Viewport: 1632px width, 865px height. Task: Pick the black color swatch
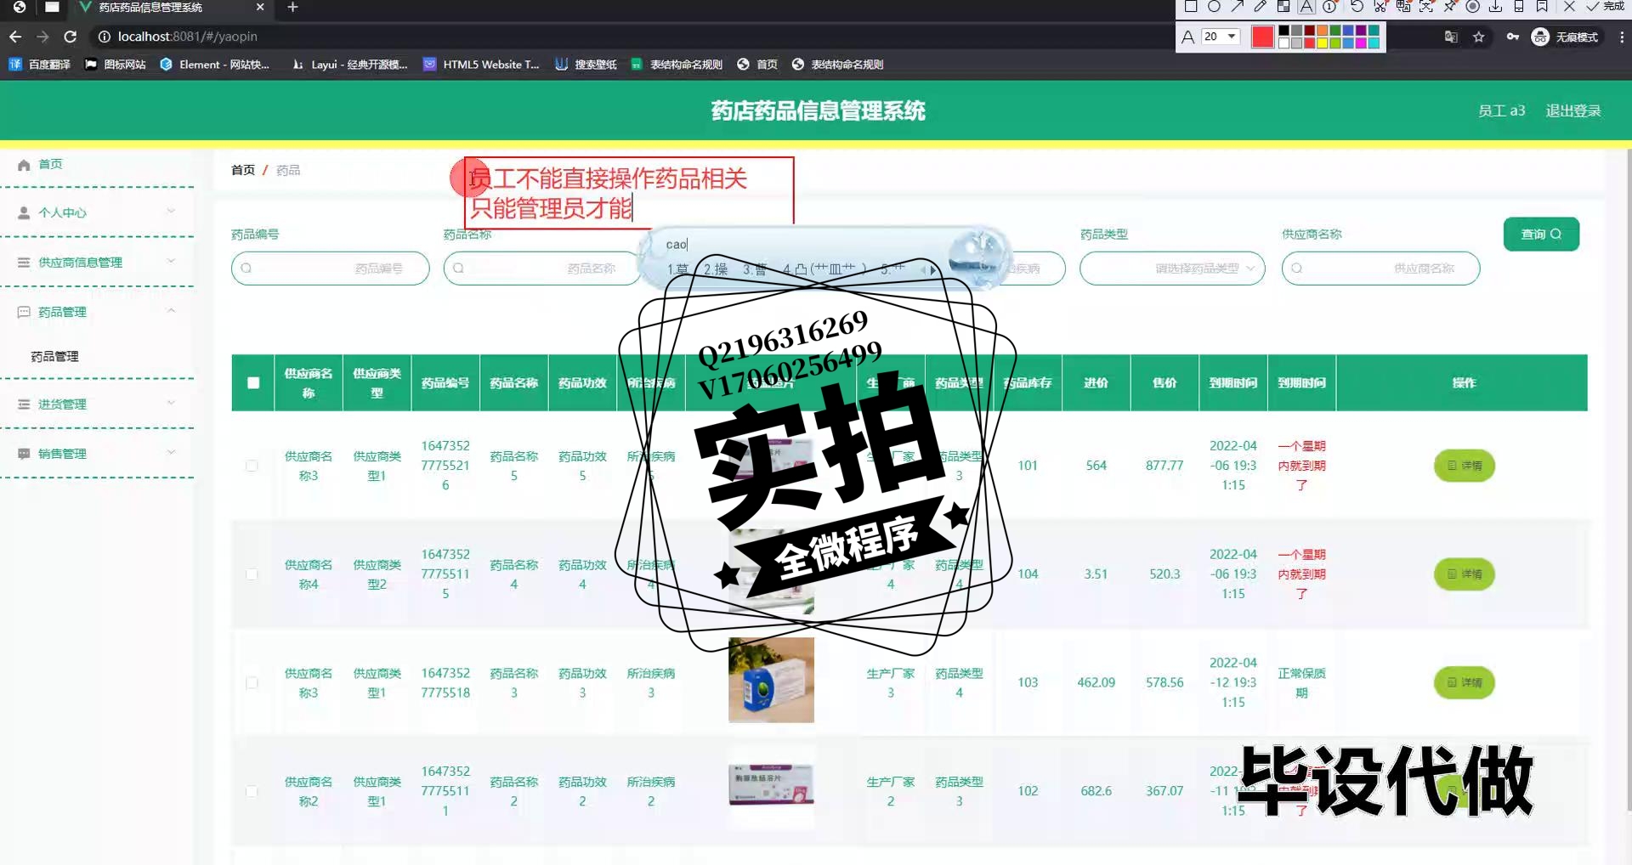pyautogui.click(x=1283, y=31)
